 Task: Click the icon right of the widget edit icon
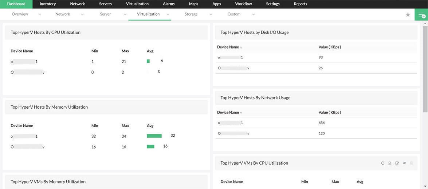tap(404, 163)
